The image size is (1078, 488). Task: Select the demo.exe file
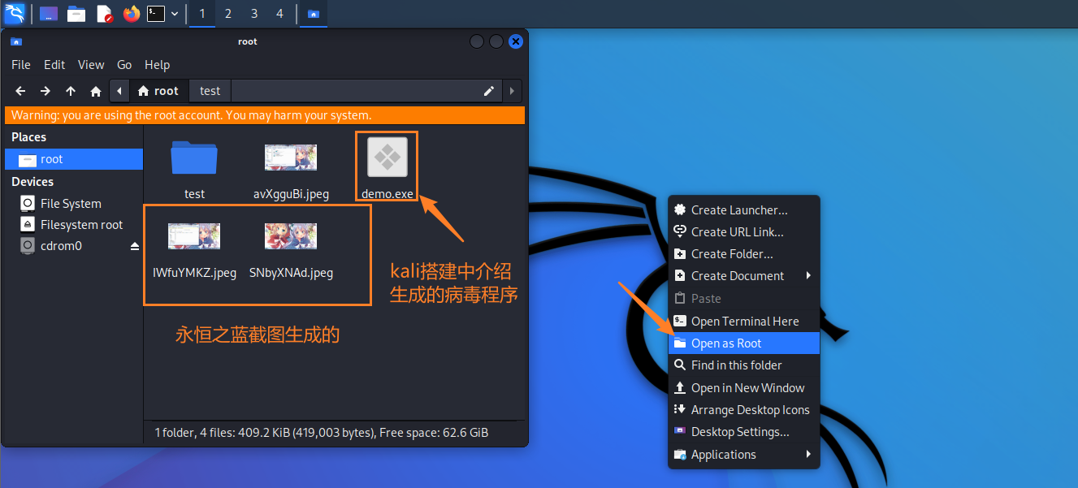click(x=386, y=158)
